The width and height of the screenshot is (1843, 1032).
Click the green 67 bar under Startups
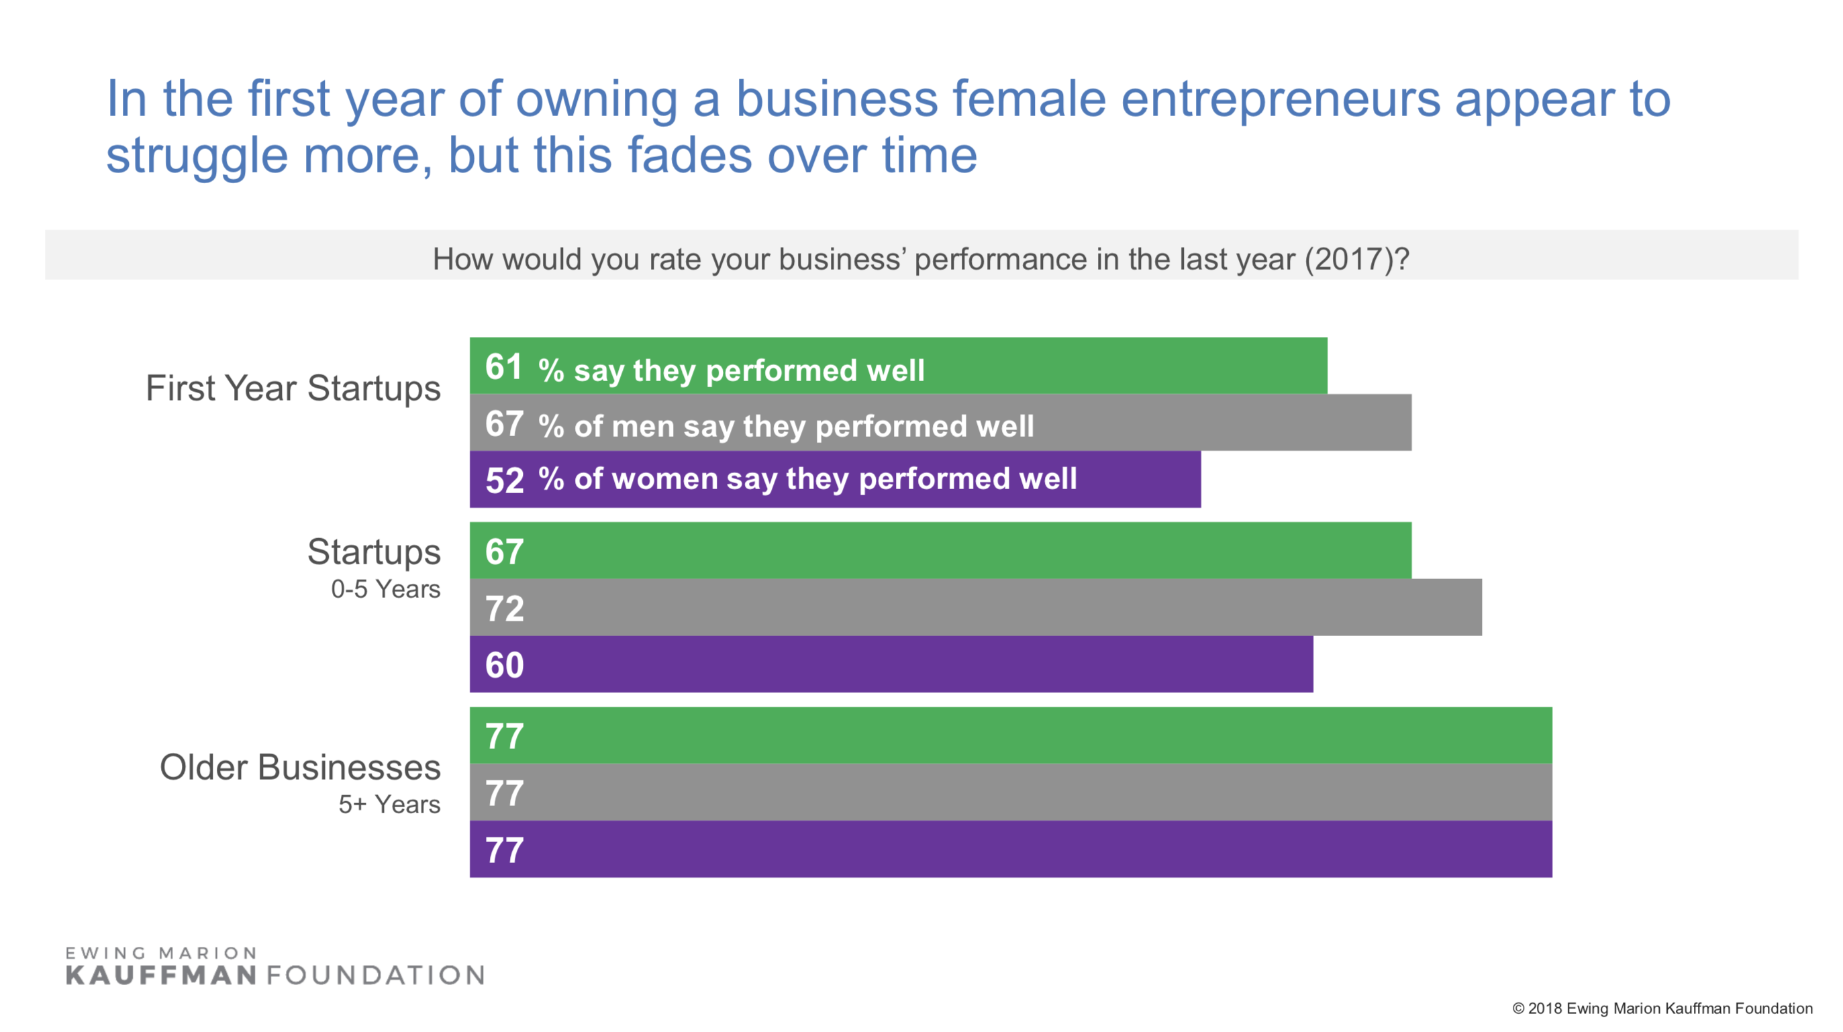tap(940, 551)
